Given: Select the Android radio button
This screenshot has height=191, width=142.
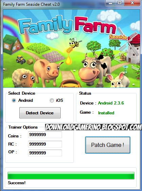Looking at the screenshot, I should (x=14, y=100).
